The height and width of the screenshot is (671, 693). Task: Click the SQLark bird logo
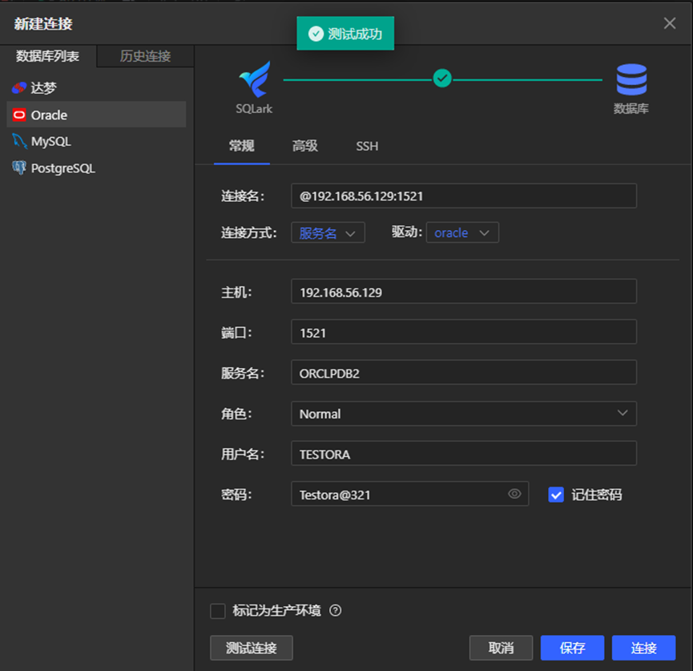coord(255,79)
